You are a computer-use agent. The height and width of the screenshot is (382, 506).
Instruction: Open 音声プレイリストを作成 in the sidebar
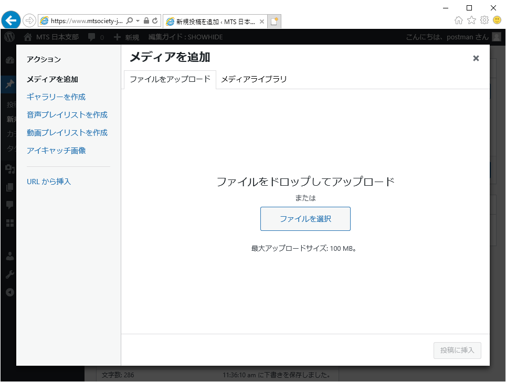pyautogui.click(x=67, y=115)
